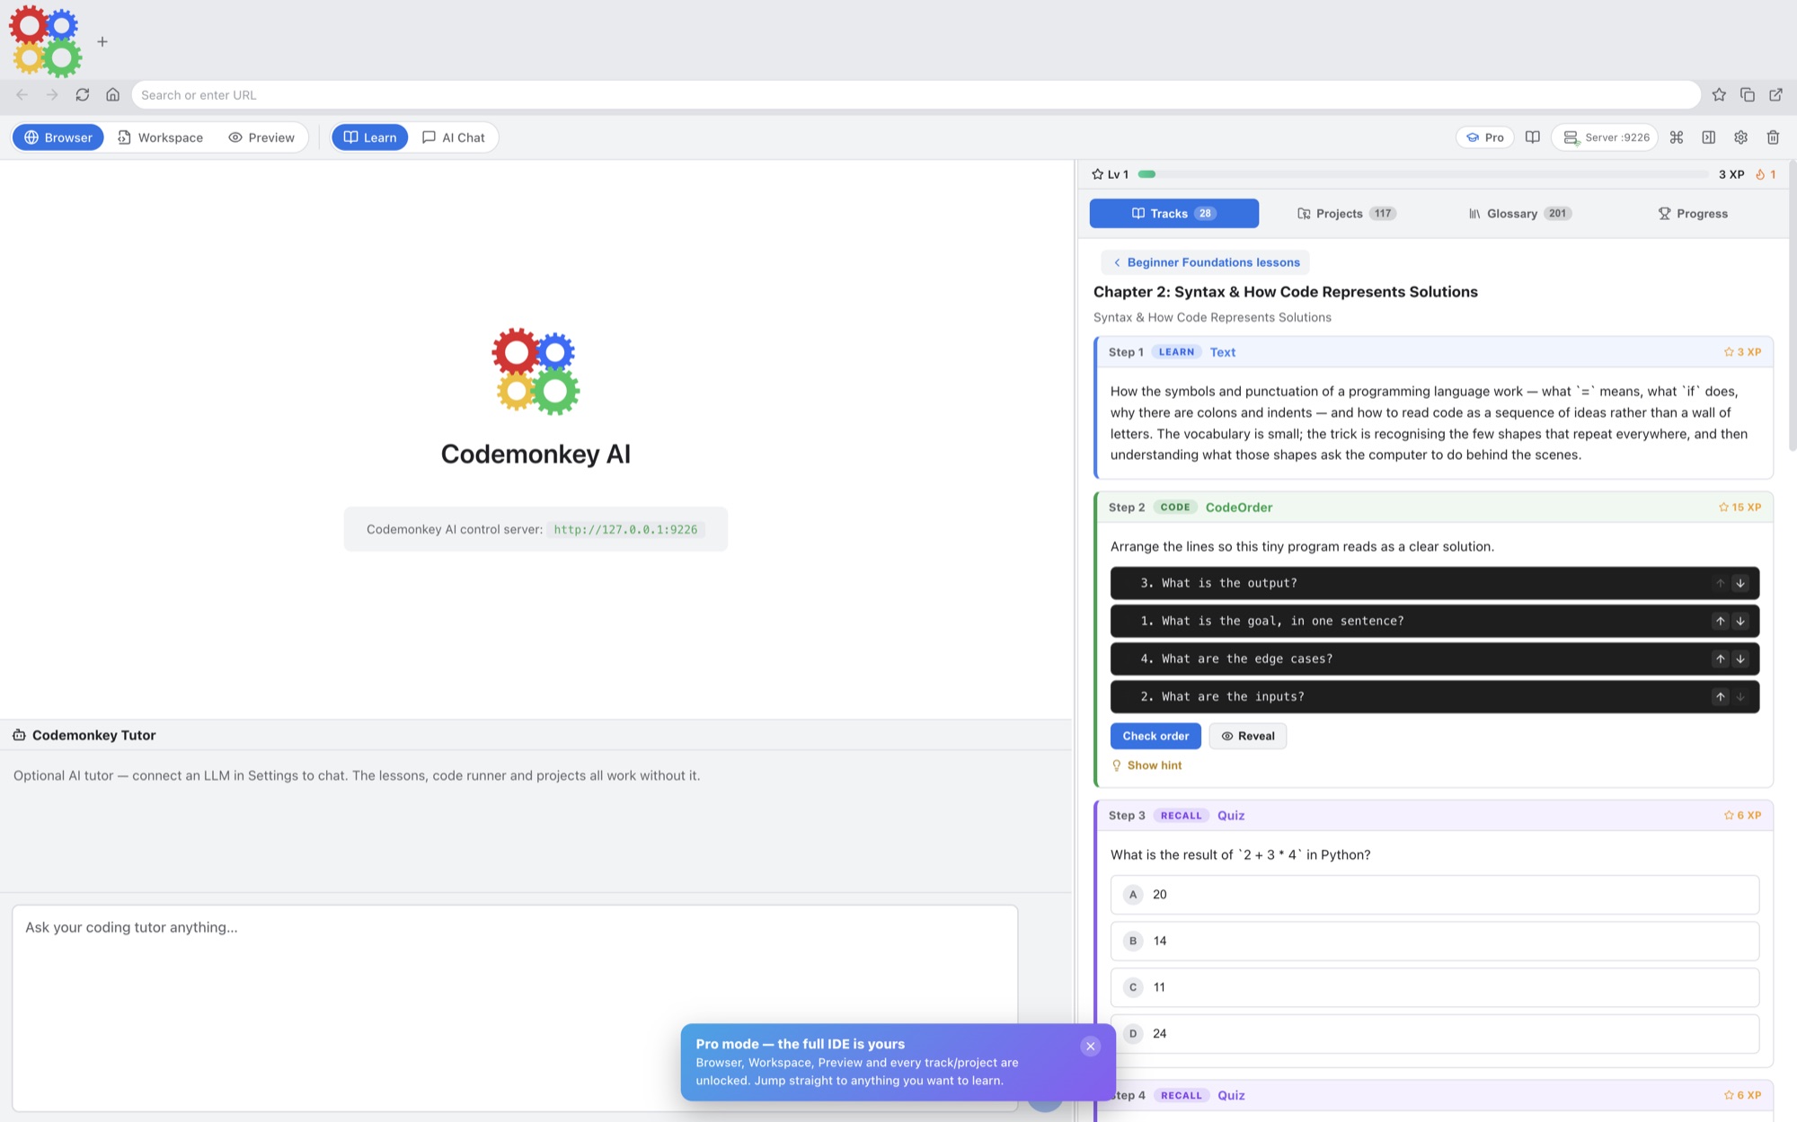The image size is (1797, 1122).
Task: Click the Codemonkey gear logo tab
Action: point(46,40)
